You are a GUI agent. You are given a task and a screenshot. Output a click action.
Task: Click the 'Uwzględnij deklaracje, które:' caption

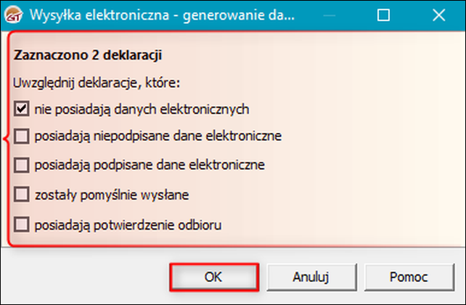pyautogui.click(x=97, y=83)
